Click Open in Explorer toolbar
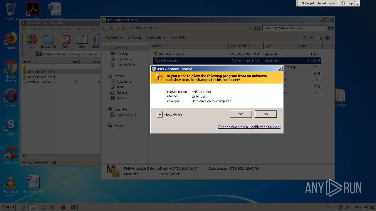 coord(134,38)
